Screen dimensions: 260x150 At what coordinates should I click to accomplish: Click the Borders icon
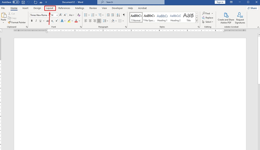point(120,21)
